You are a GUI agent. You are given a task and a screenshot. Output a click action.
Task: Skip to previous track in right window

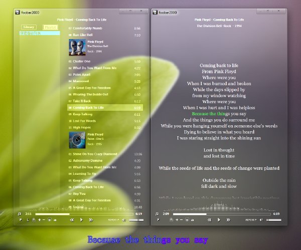[x=209, y=220]
